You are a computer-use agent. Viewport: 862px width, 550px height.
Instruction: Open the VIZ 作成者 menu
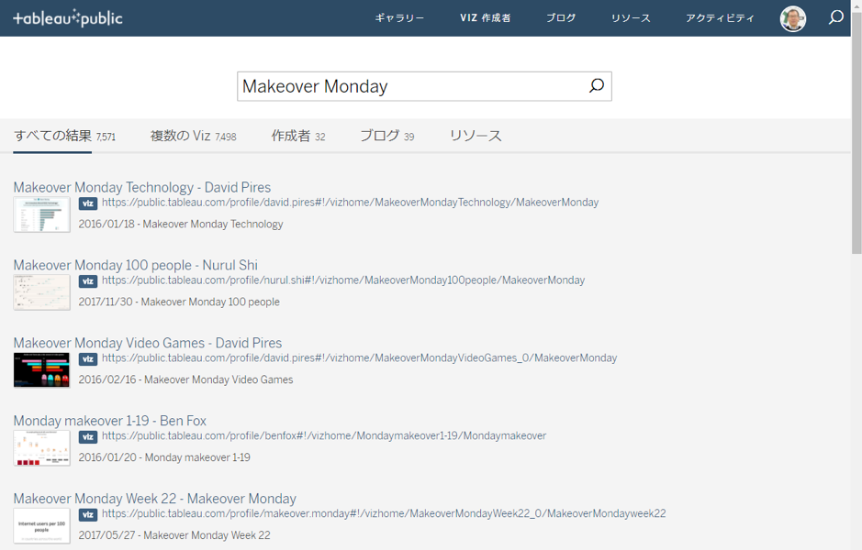click(485, 18)
